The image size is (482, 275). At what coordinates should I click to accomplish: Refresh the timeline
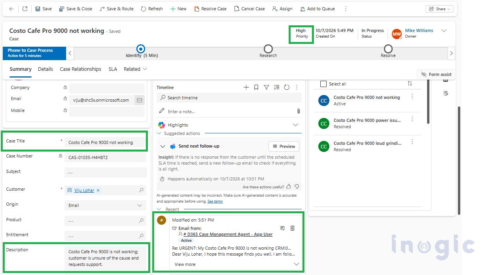(x=287, y=87)
